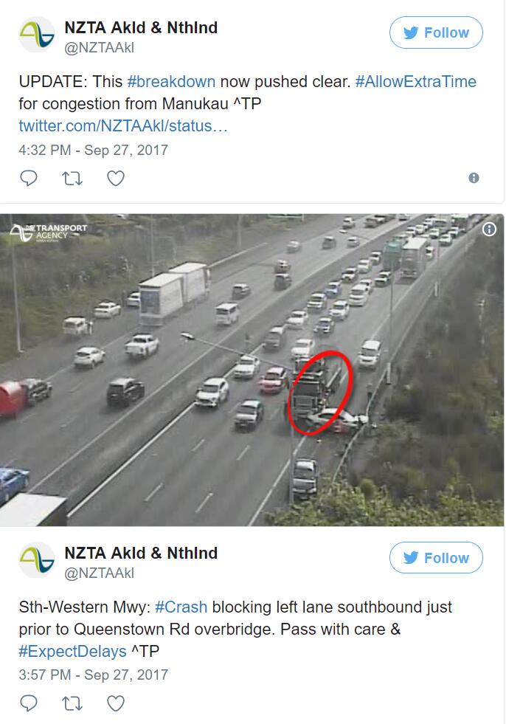Viewport: 506px width, 724px height.
Task: Follow NZTA from the top tweet
Action: [436, 32]
